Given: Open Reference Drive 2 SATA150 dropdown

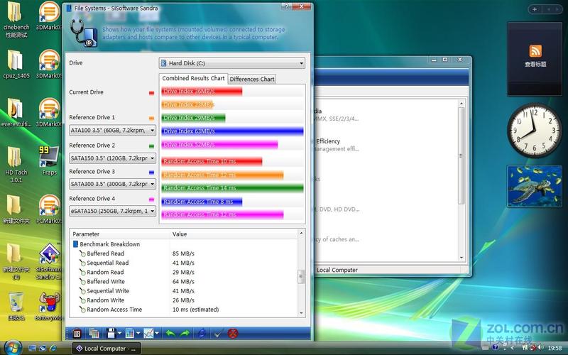Looking at the screenshot, I should [x=113, y=158].
